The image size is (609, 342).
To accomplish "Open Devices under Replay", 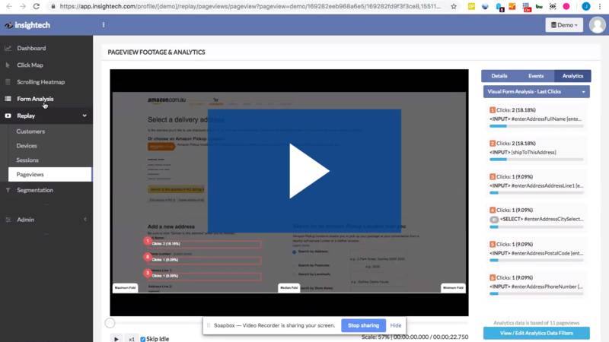I will coord(27,146).
